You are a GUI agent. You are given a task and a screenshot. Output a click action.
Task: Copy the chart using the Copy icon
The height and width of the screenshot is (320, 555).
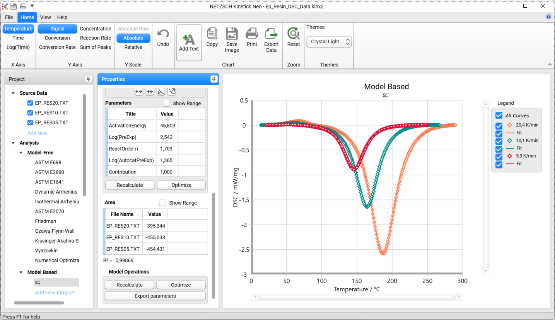(212, 34)
